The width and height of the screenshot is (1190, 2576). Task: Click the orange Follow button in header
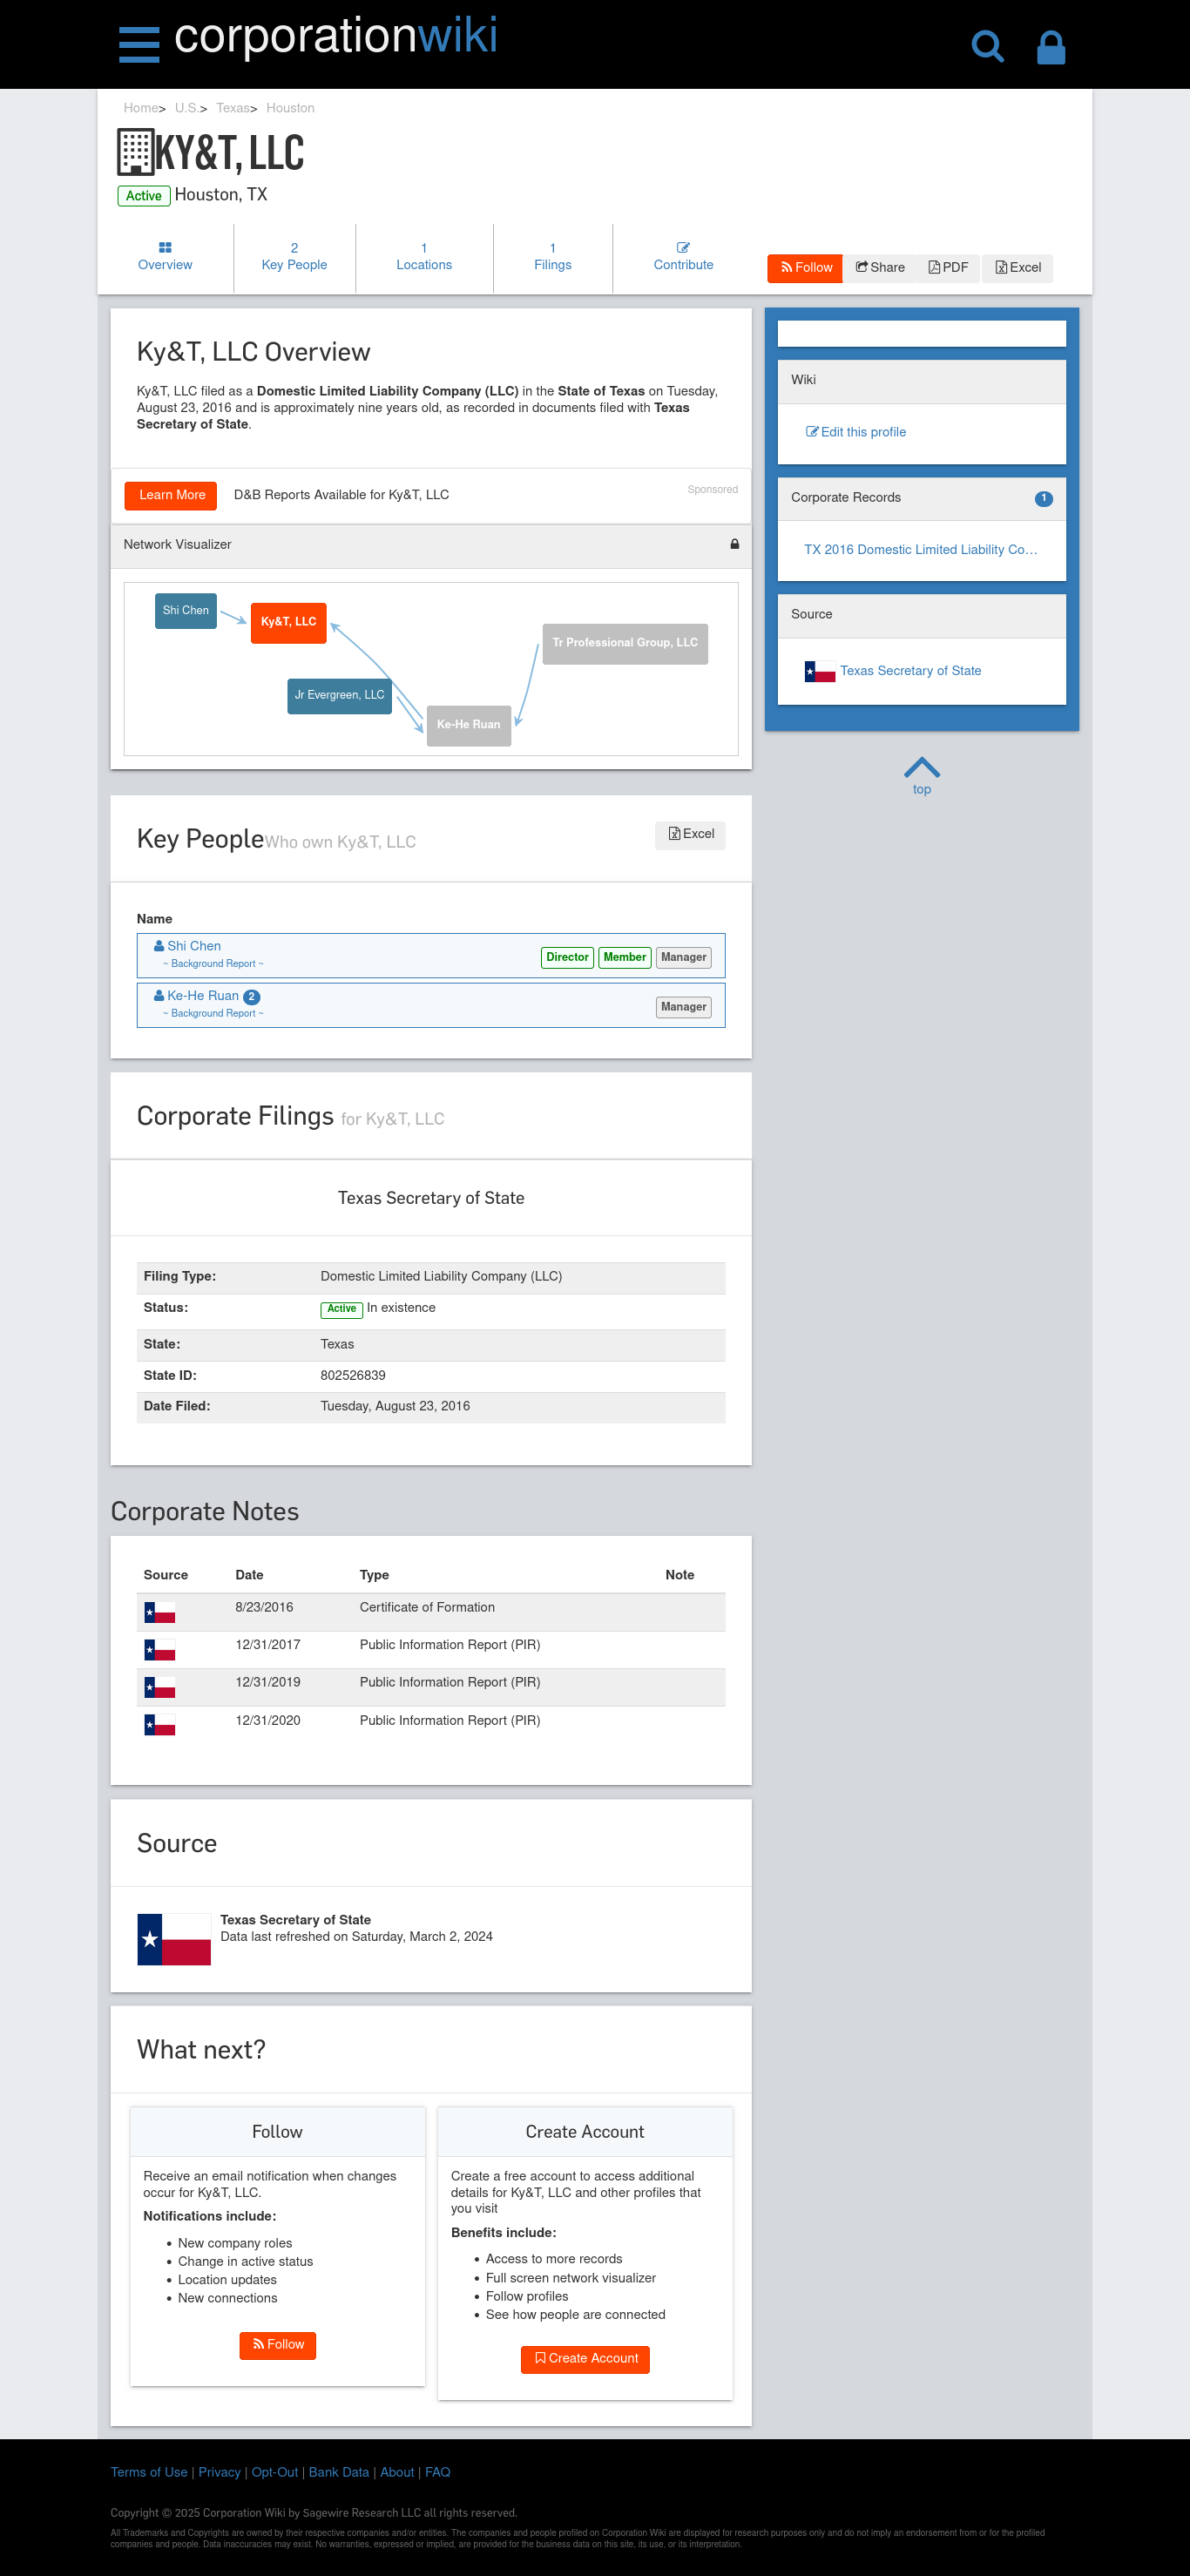(x=805, y=268)
